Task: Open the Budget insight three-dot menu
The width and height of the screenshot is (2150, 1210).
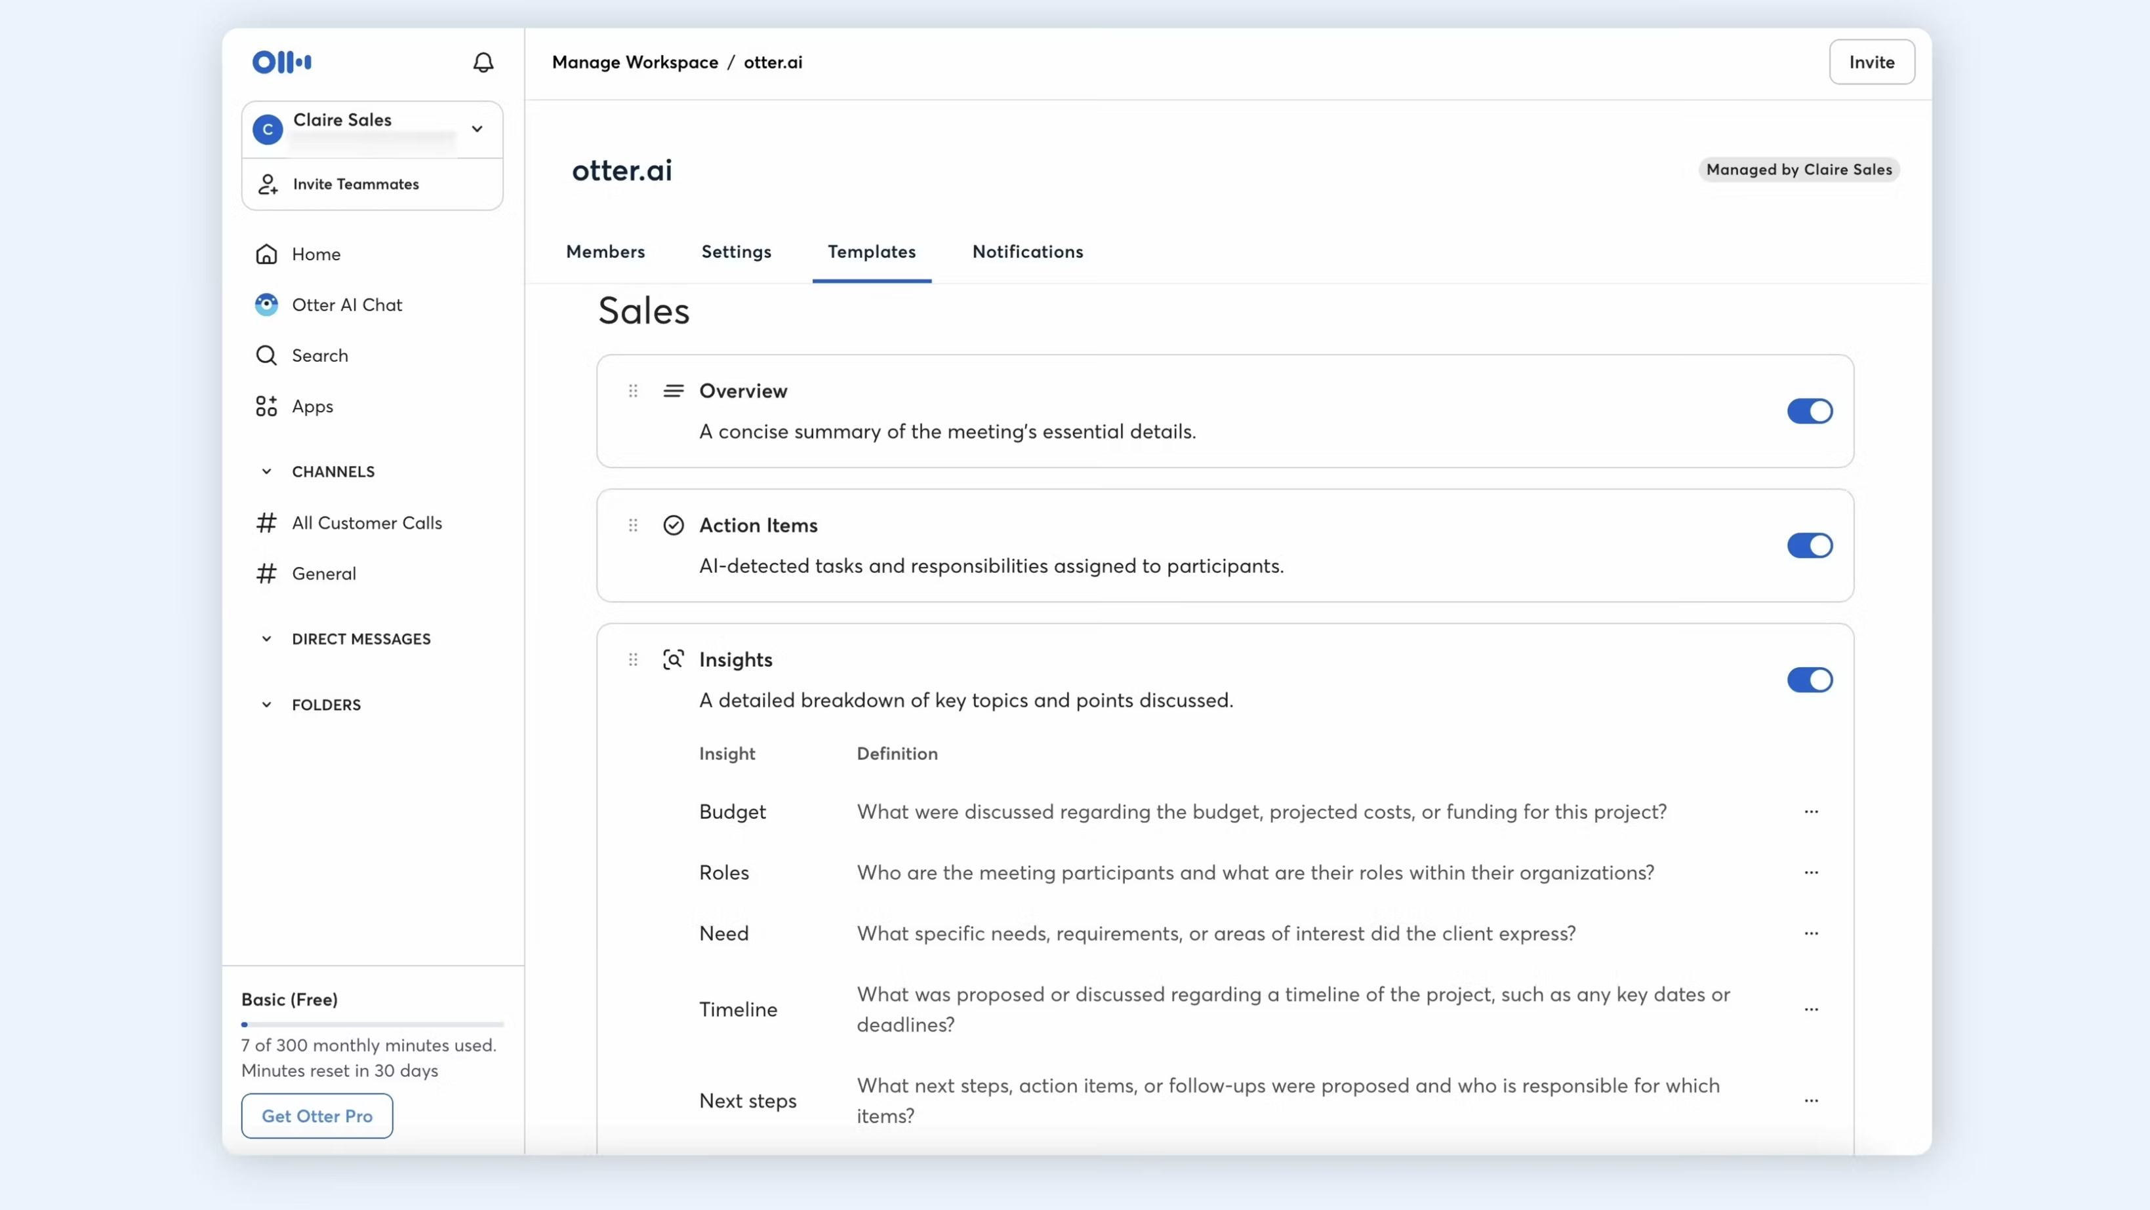Action: (x=1811, y=811)
